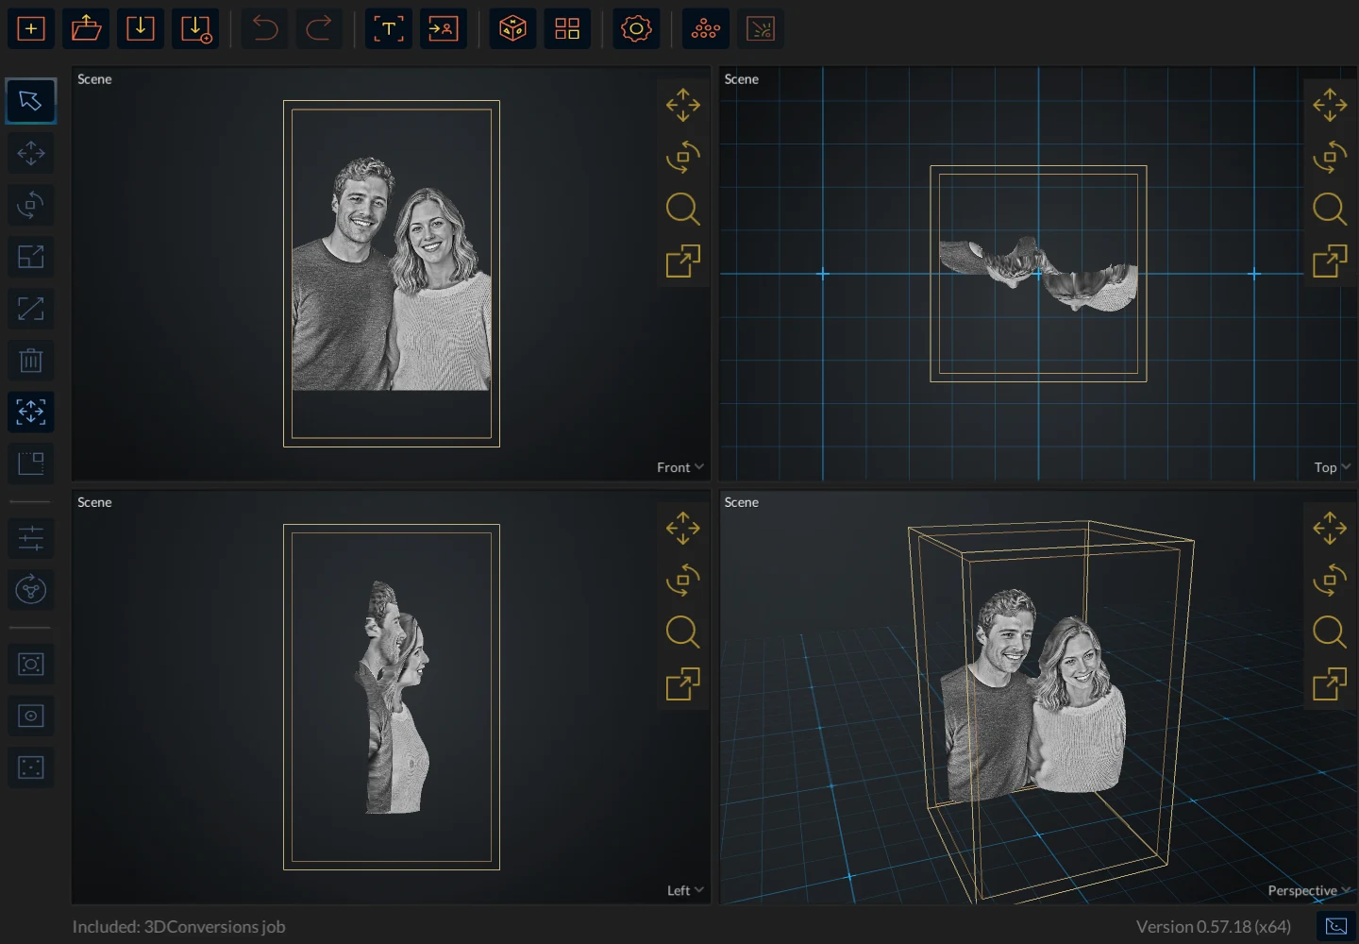Image resolution: width=1359 pixels, height=944 pixels.
Task: Click the import portrait image icon
Action: click(x=444, y=29)
